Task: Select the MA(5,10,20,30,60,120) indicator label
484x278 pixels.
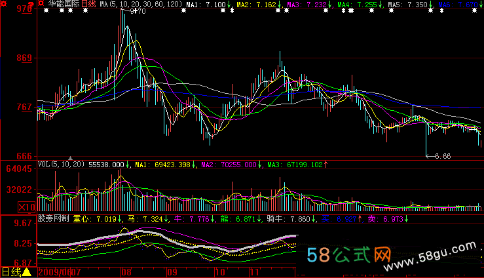Action: click(141, 4)
